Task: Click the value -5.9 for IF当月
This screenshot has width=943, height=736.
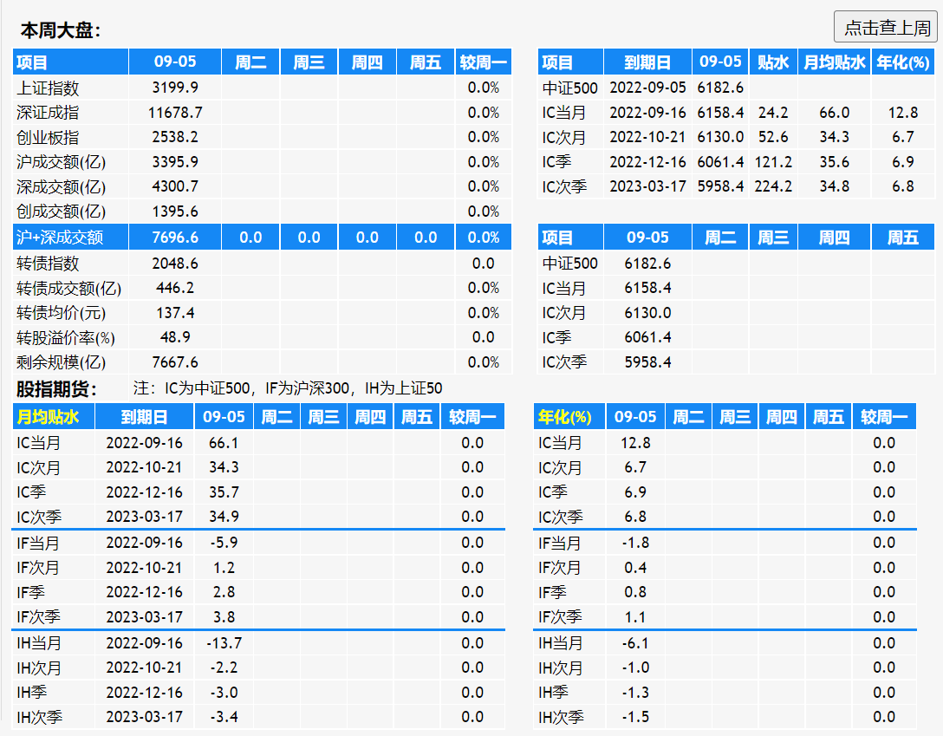Action: pos(224,543)
